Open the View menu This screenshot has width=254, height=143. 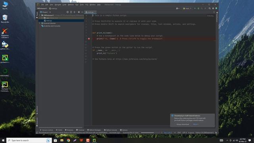(51, 5)
